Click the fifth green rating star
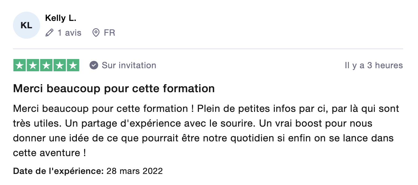Image resolution: width=418 pixels, height=185 pixels. pos(73,65)
